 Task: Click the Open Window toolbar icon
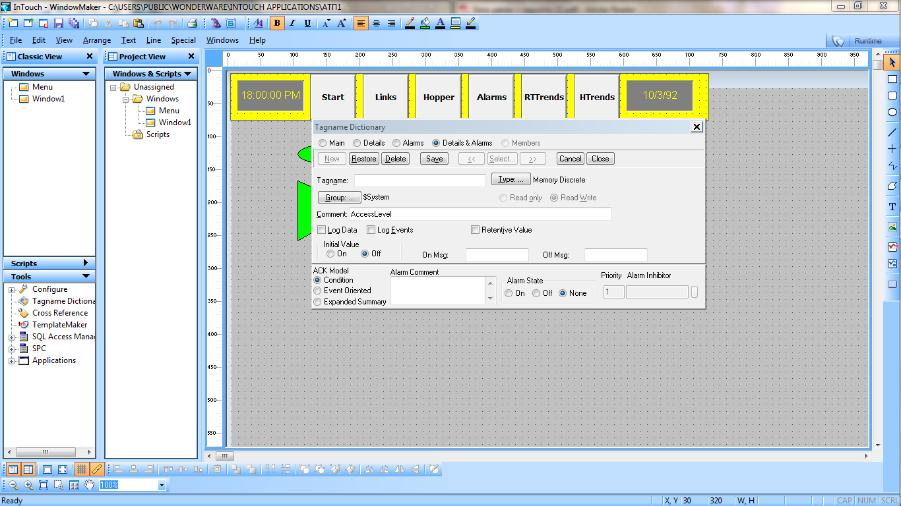pyautogui.click(x=28, y=23)
